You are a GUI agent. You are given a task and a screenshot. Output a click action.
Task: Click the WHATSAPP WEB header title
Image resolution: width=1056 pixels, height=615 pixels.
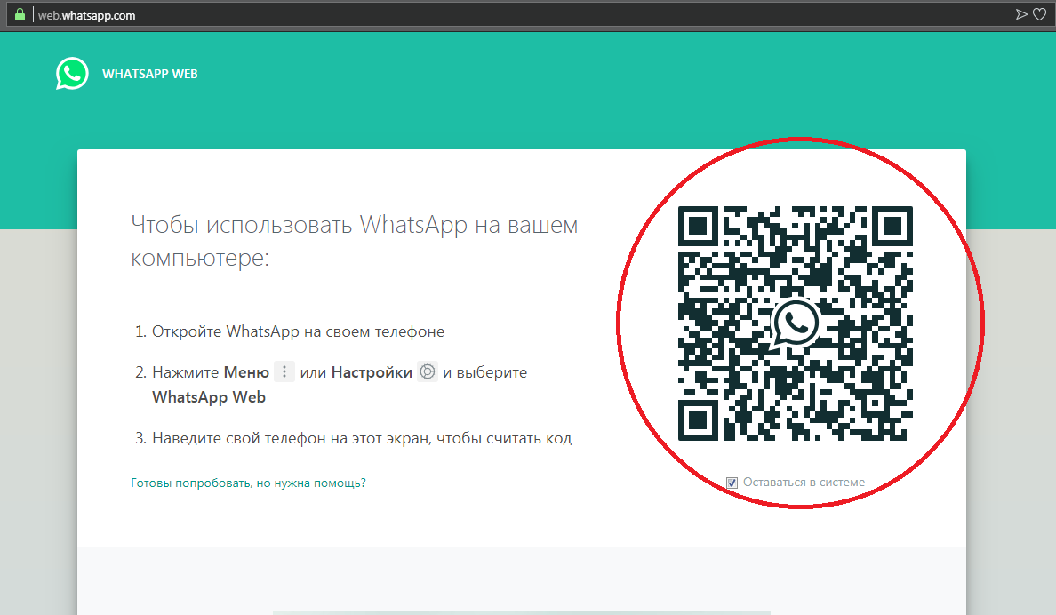150,74
